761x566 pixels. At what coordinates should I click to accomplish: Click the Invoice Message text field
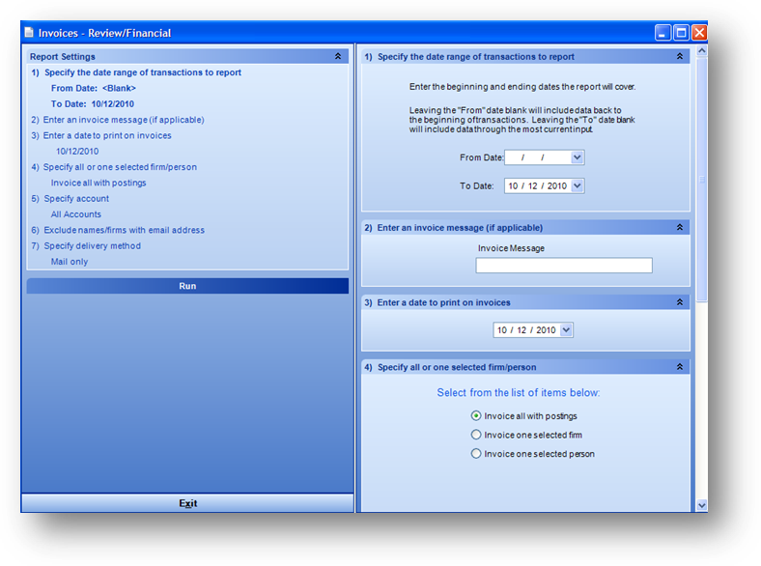point(564,265)
